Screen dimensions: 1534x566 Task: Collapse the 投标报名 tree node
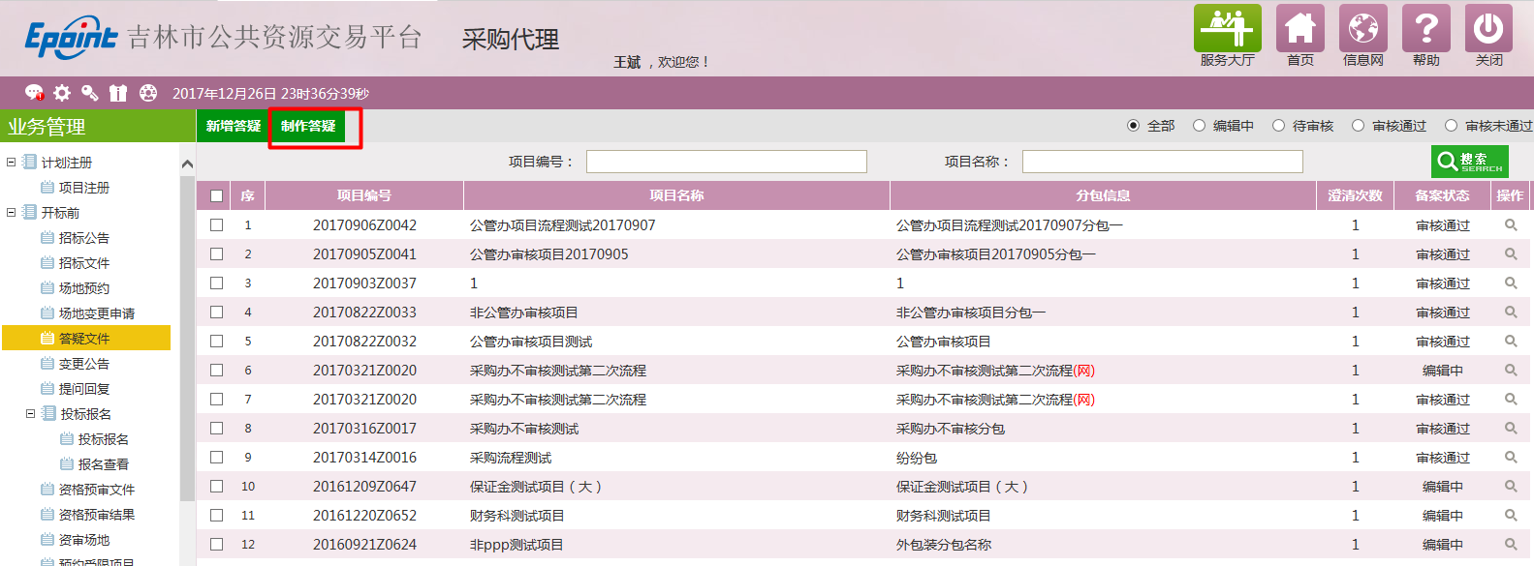[x=30, y=414]
